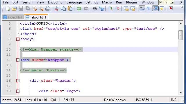Click the scrollbar up arrow

coord(181,24)
